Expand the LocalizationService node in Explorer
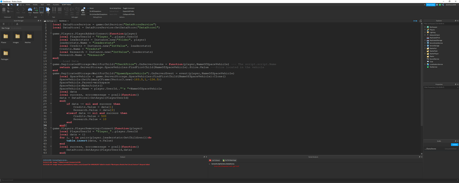 point(425,64)
